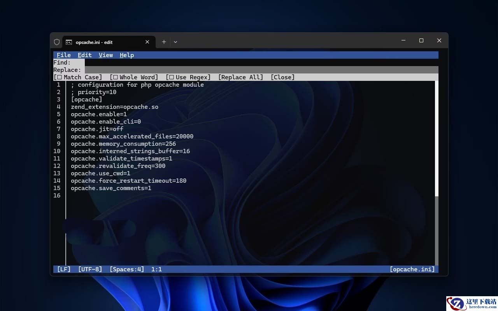Close the opcache.ini - edit tab

coord(147,42)
